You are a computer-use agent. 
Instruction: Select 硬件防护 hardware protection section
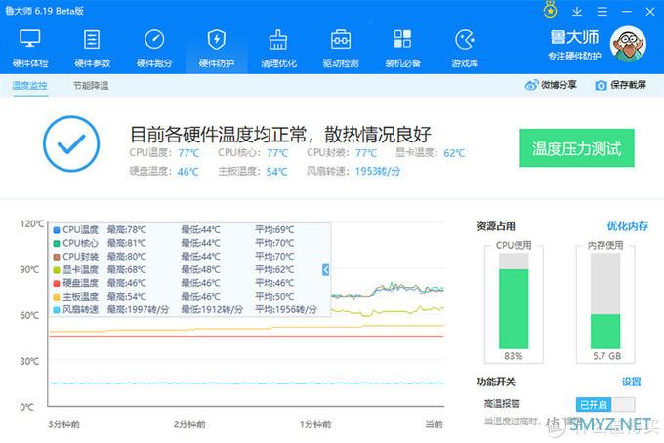217,49
